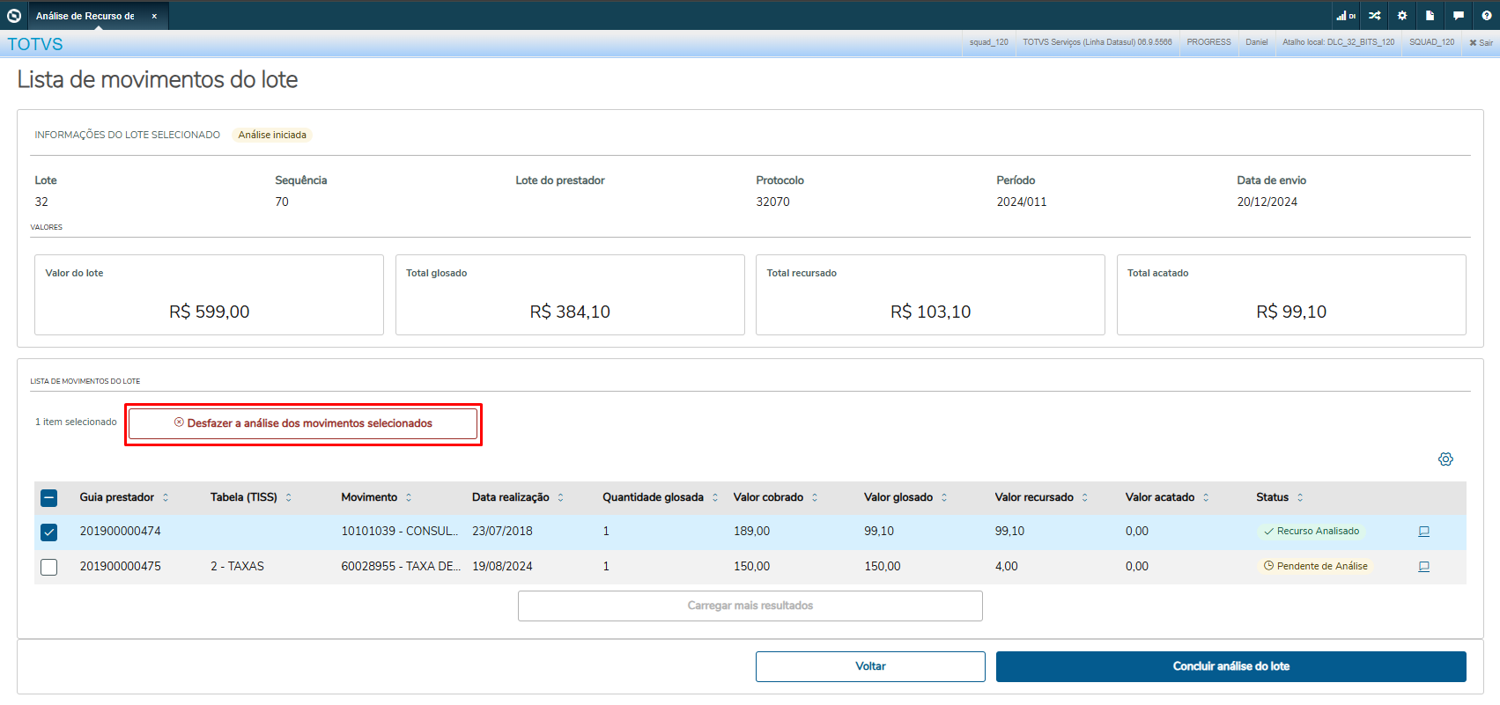Click date cell 23/07/2018
The width and height of the screenshot is (1500, 705).
[502, 532]
